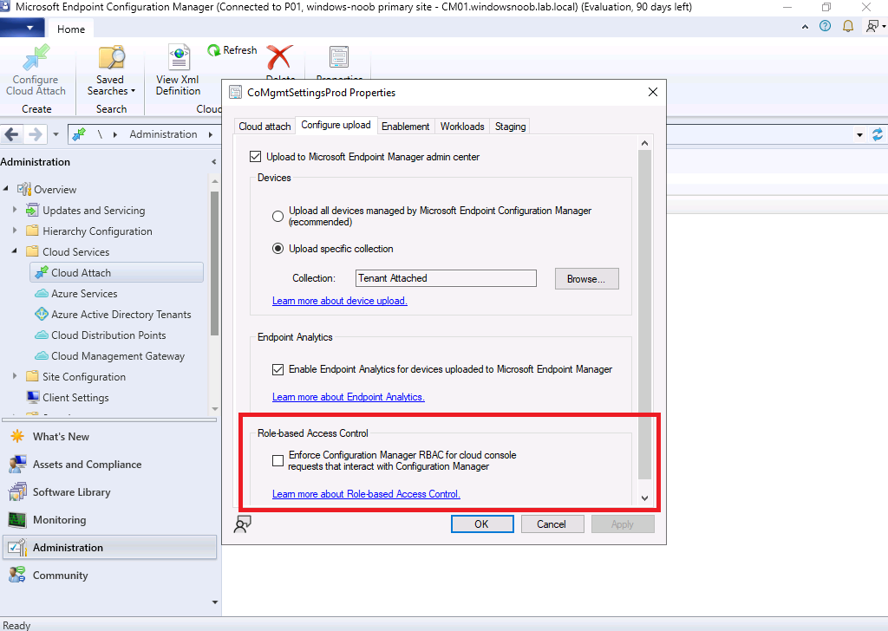Image resolution: width=888 pixels, height=631 pixels.
Task: Switch to the Enablement tab
Action: (x=406, y=127)
